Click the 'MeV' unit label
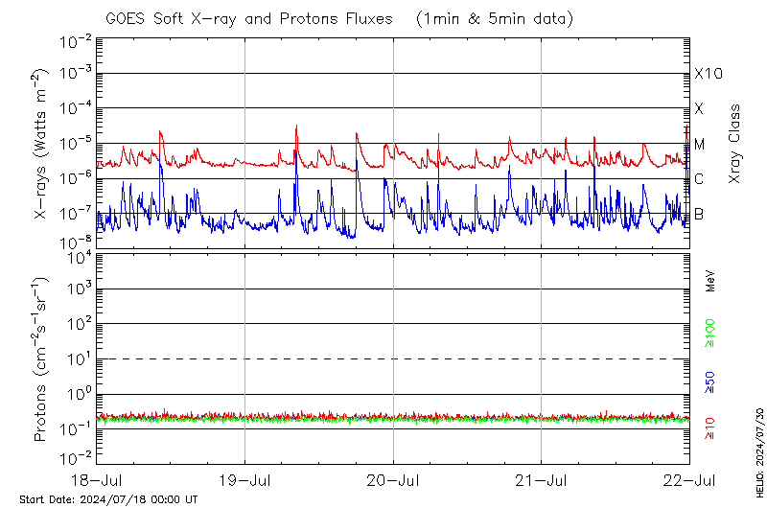 click(x=710, y=280)
